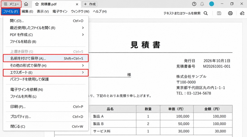Click the cloud share link icon
The height and width of the screenshot is (137, 247).
[x=242, y=13]
